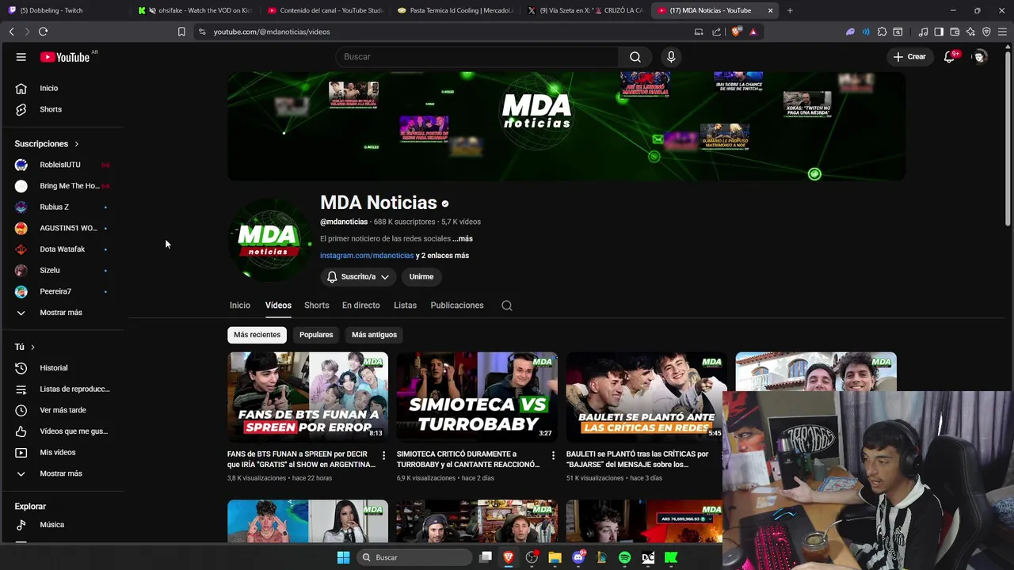Open the account avatar menu
Viewport: 1014px width, 570px height.
click(980, 57)
